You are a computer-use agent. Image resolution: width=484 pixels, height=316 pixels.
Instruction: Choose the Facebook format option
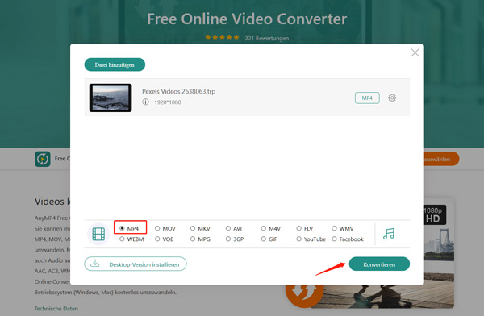pyautogui.click(x=334, y=239)
